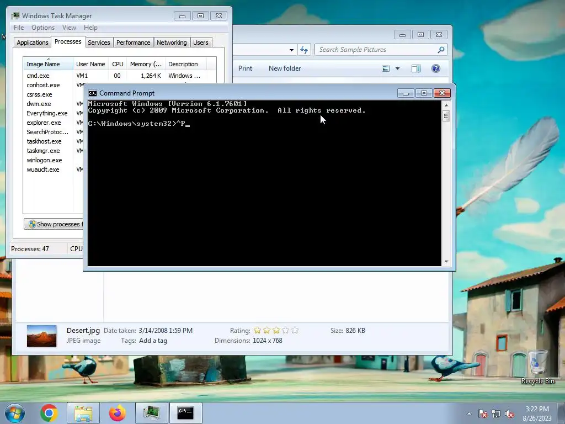565x424 pixels.
Task: Click the muted volume tray icon
Action: 509,414
